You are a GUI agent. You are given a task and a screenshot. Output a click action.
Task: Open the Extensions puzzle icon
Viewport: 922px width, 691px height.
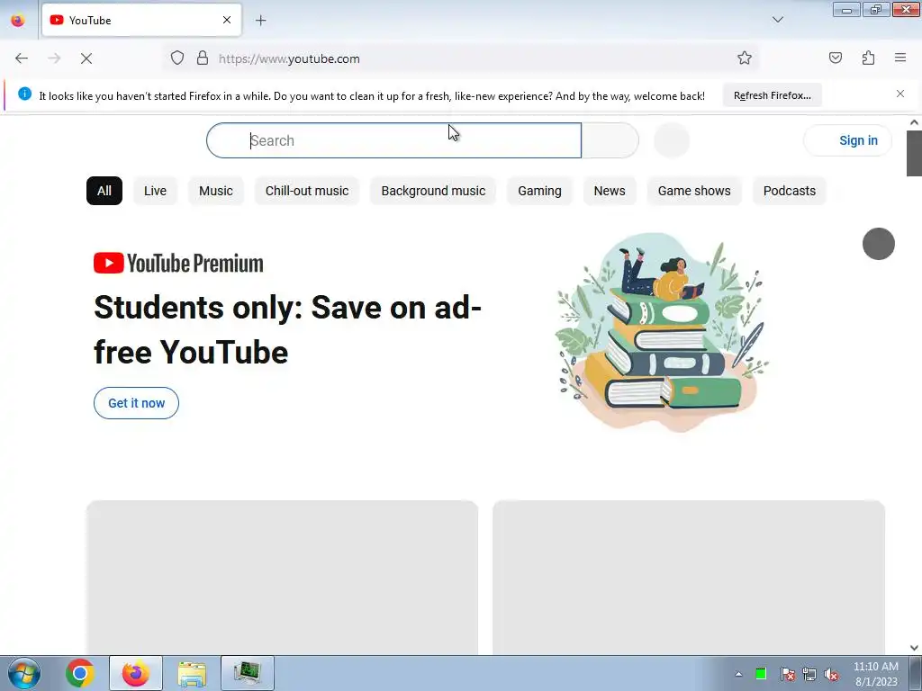tap(868, 58)
